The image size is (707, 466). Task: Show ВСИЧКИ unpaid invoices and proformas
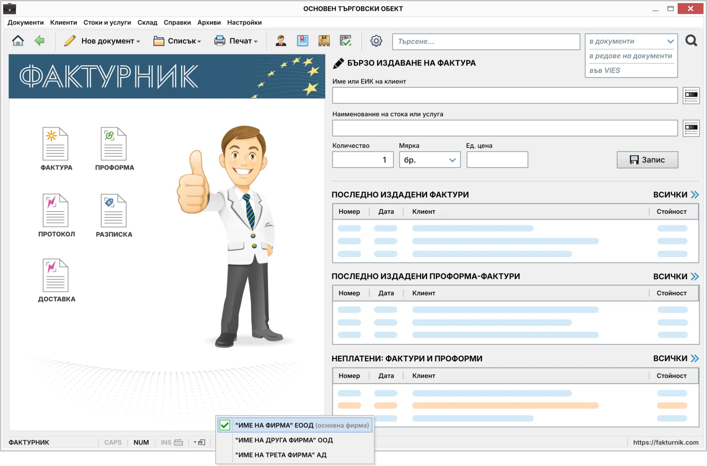click(x=676, y=358)
